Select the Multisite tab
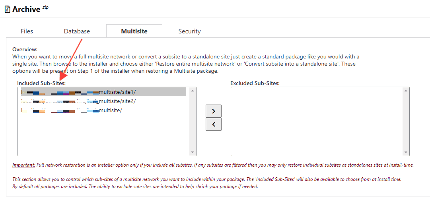Screen dimensions: 430x200 tap(134, 31)
